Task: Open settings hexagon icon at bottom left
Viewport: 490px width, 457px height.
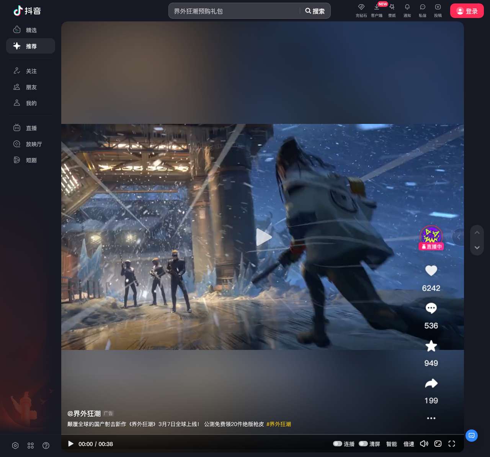Action: pyautogui.click(x=15, y=446)
